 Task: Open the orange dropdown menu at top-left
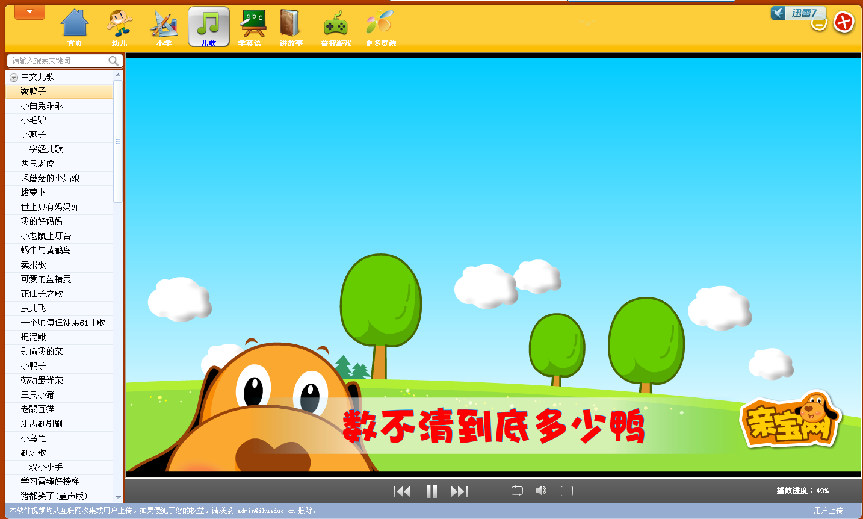(x=29, y=12)
